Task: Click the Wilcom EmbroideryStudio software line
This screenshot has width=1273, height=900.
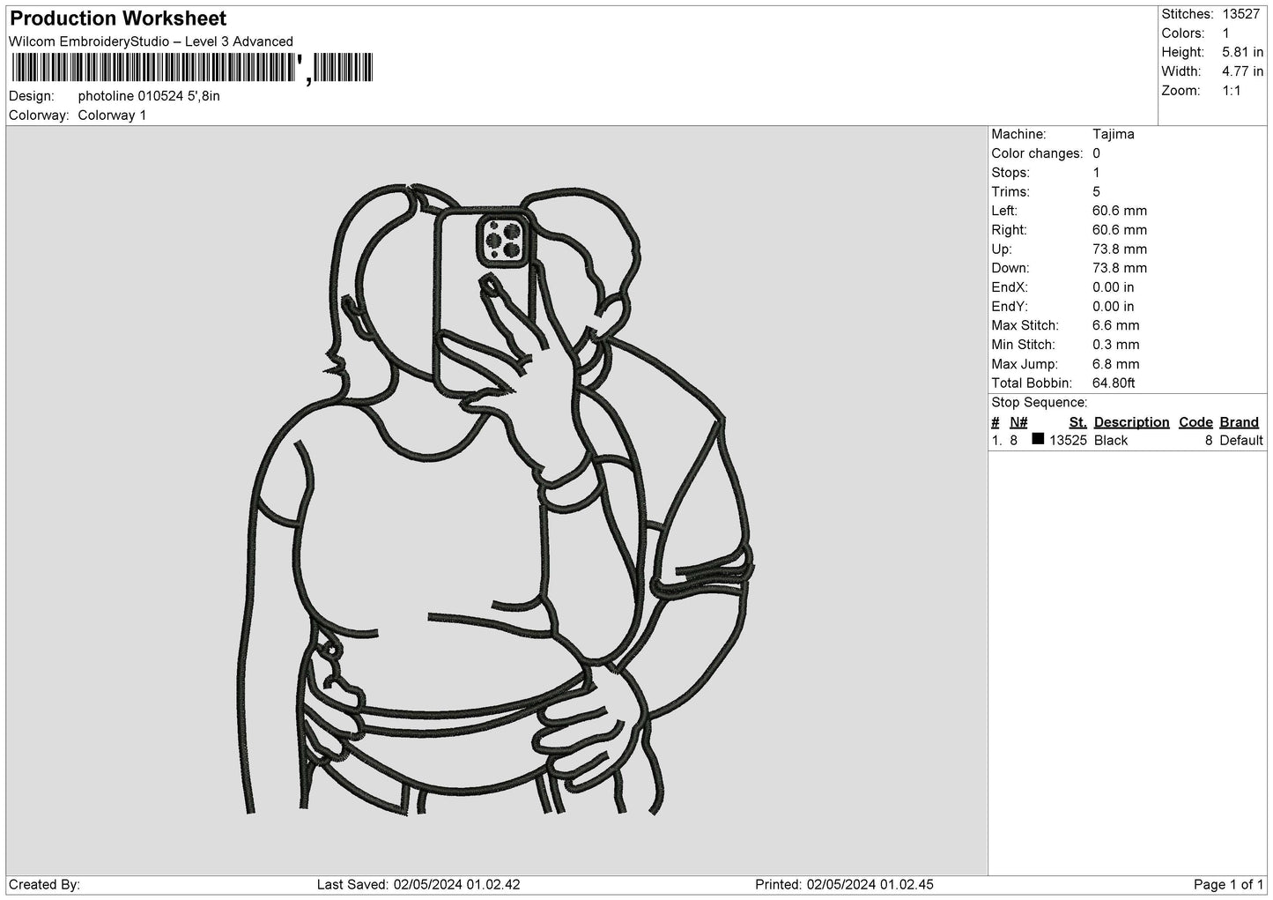Action: [x=151, y=41]
